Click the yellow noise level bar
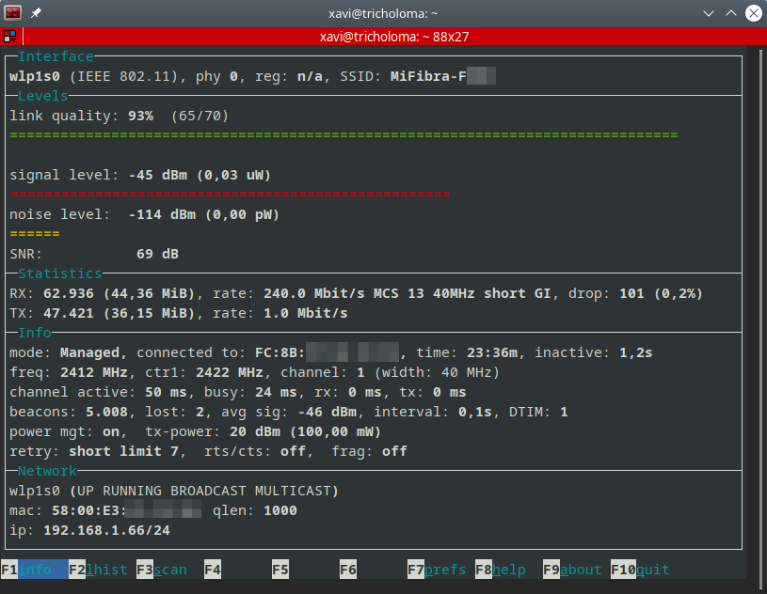This screenshot has width=767, height=594. (35, 234)
